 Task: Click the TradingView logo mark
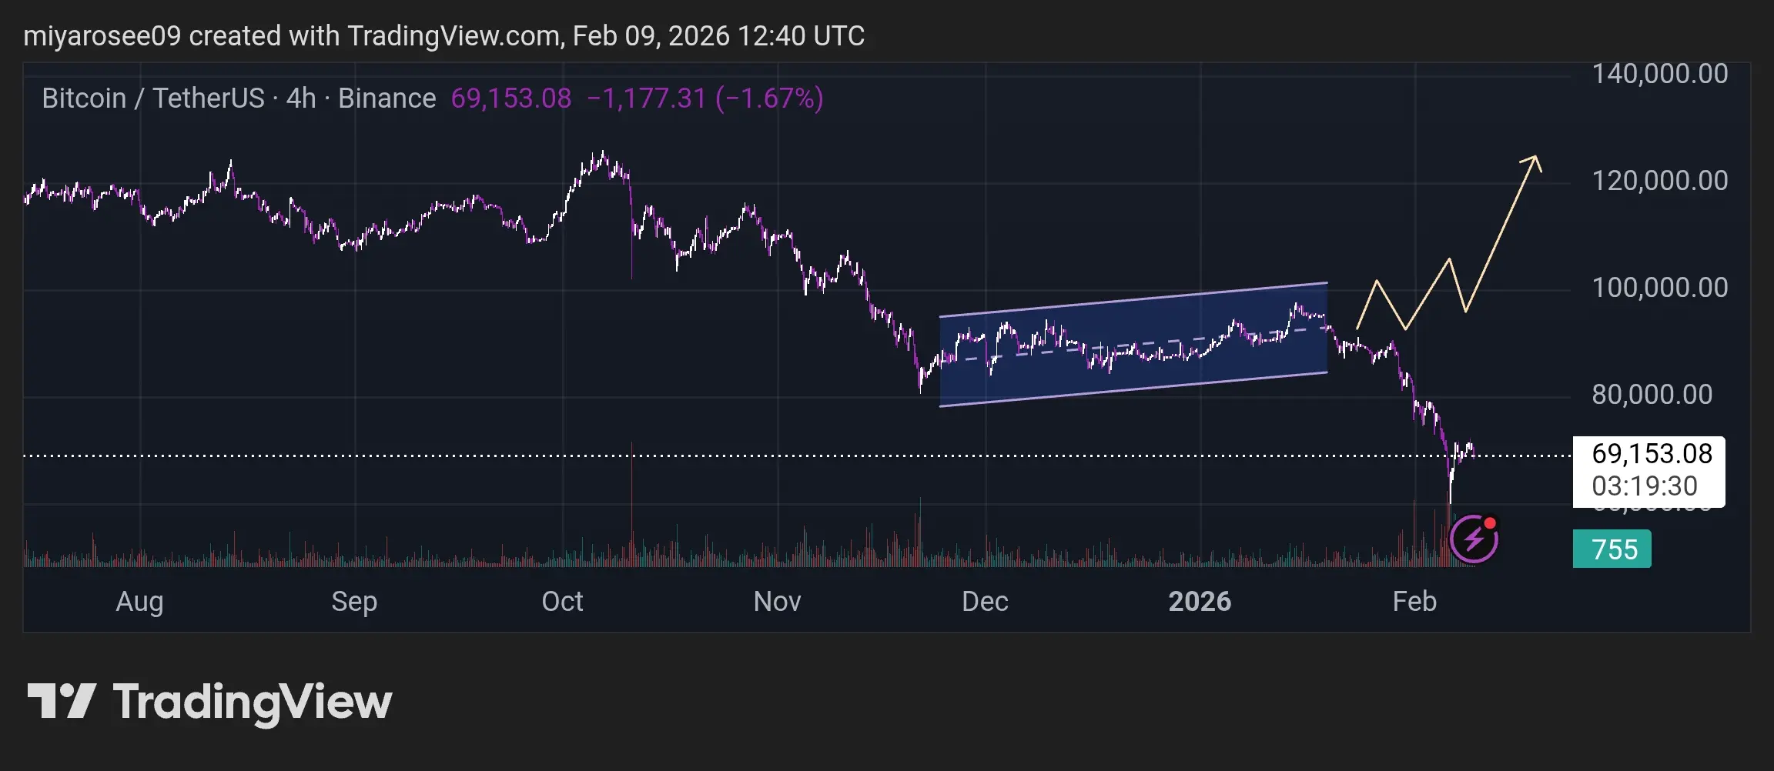coord(62,701)
